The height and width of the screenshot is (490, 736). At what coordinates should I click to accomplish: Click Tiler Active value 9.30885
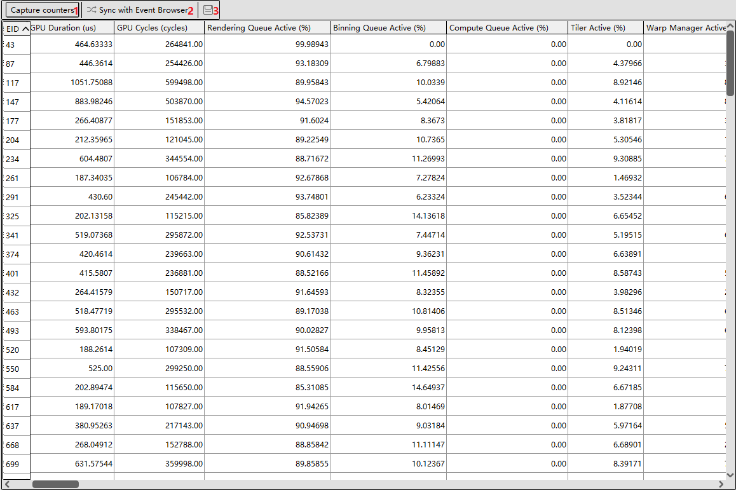pyautogui.click(x=627, y=159)
